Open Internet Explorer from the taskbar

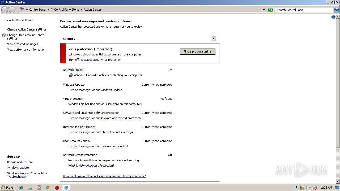[21, 188]
